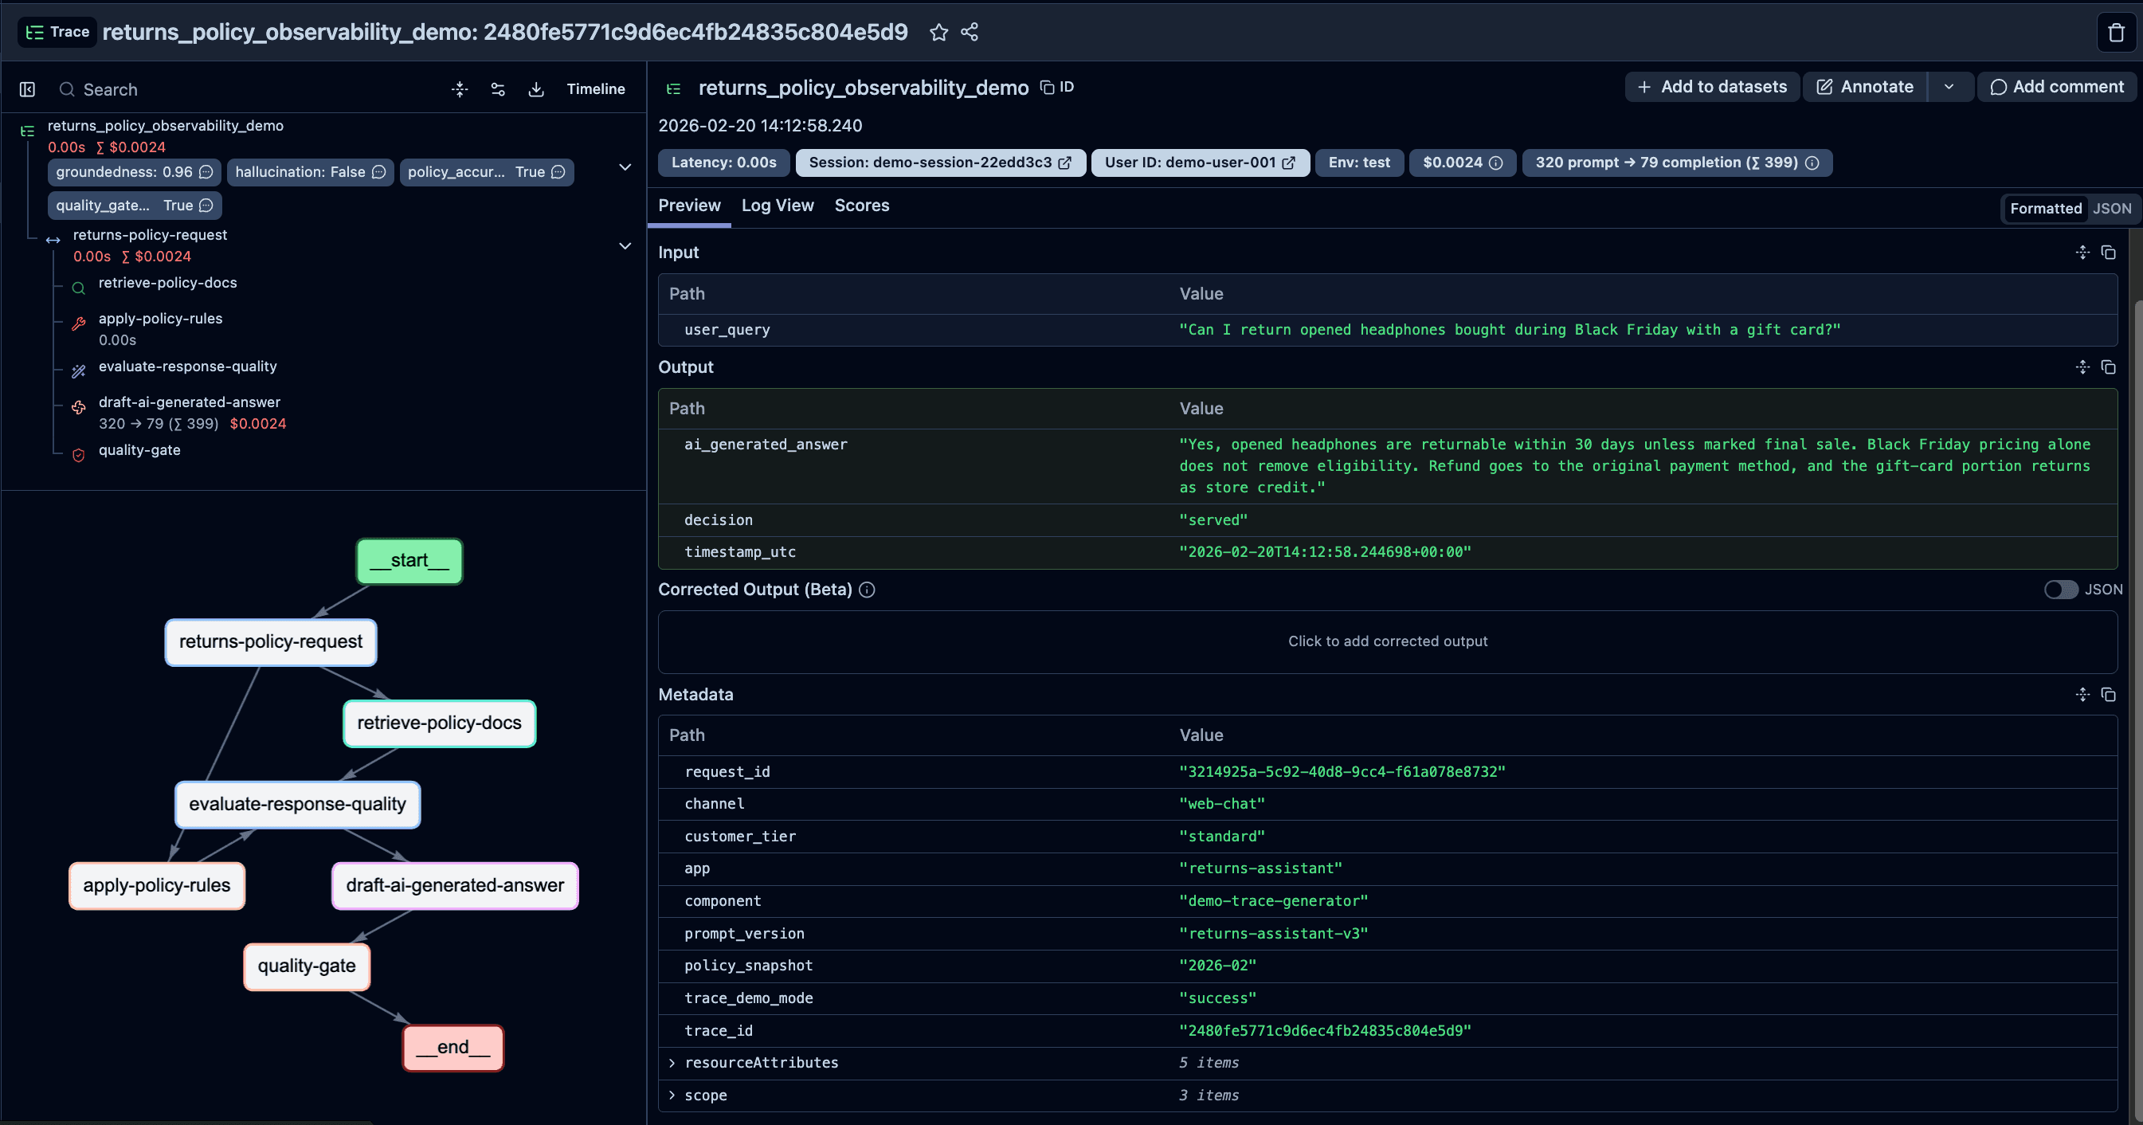2143x1125 pixels.
Task: Open Session demo-session-22edd3c3 link
Action: 940,163
